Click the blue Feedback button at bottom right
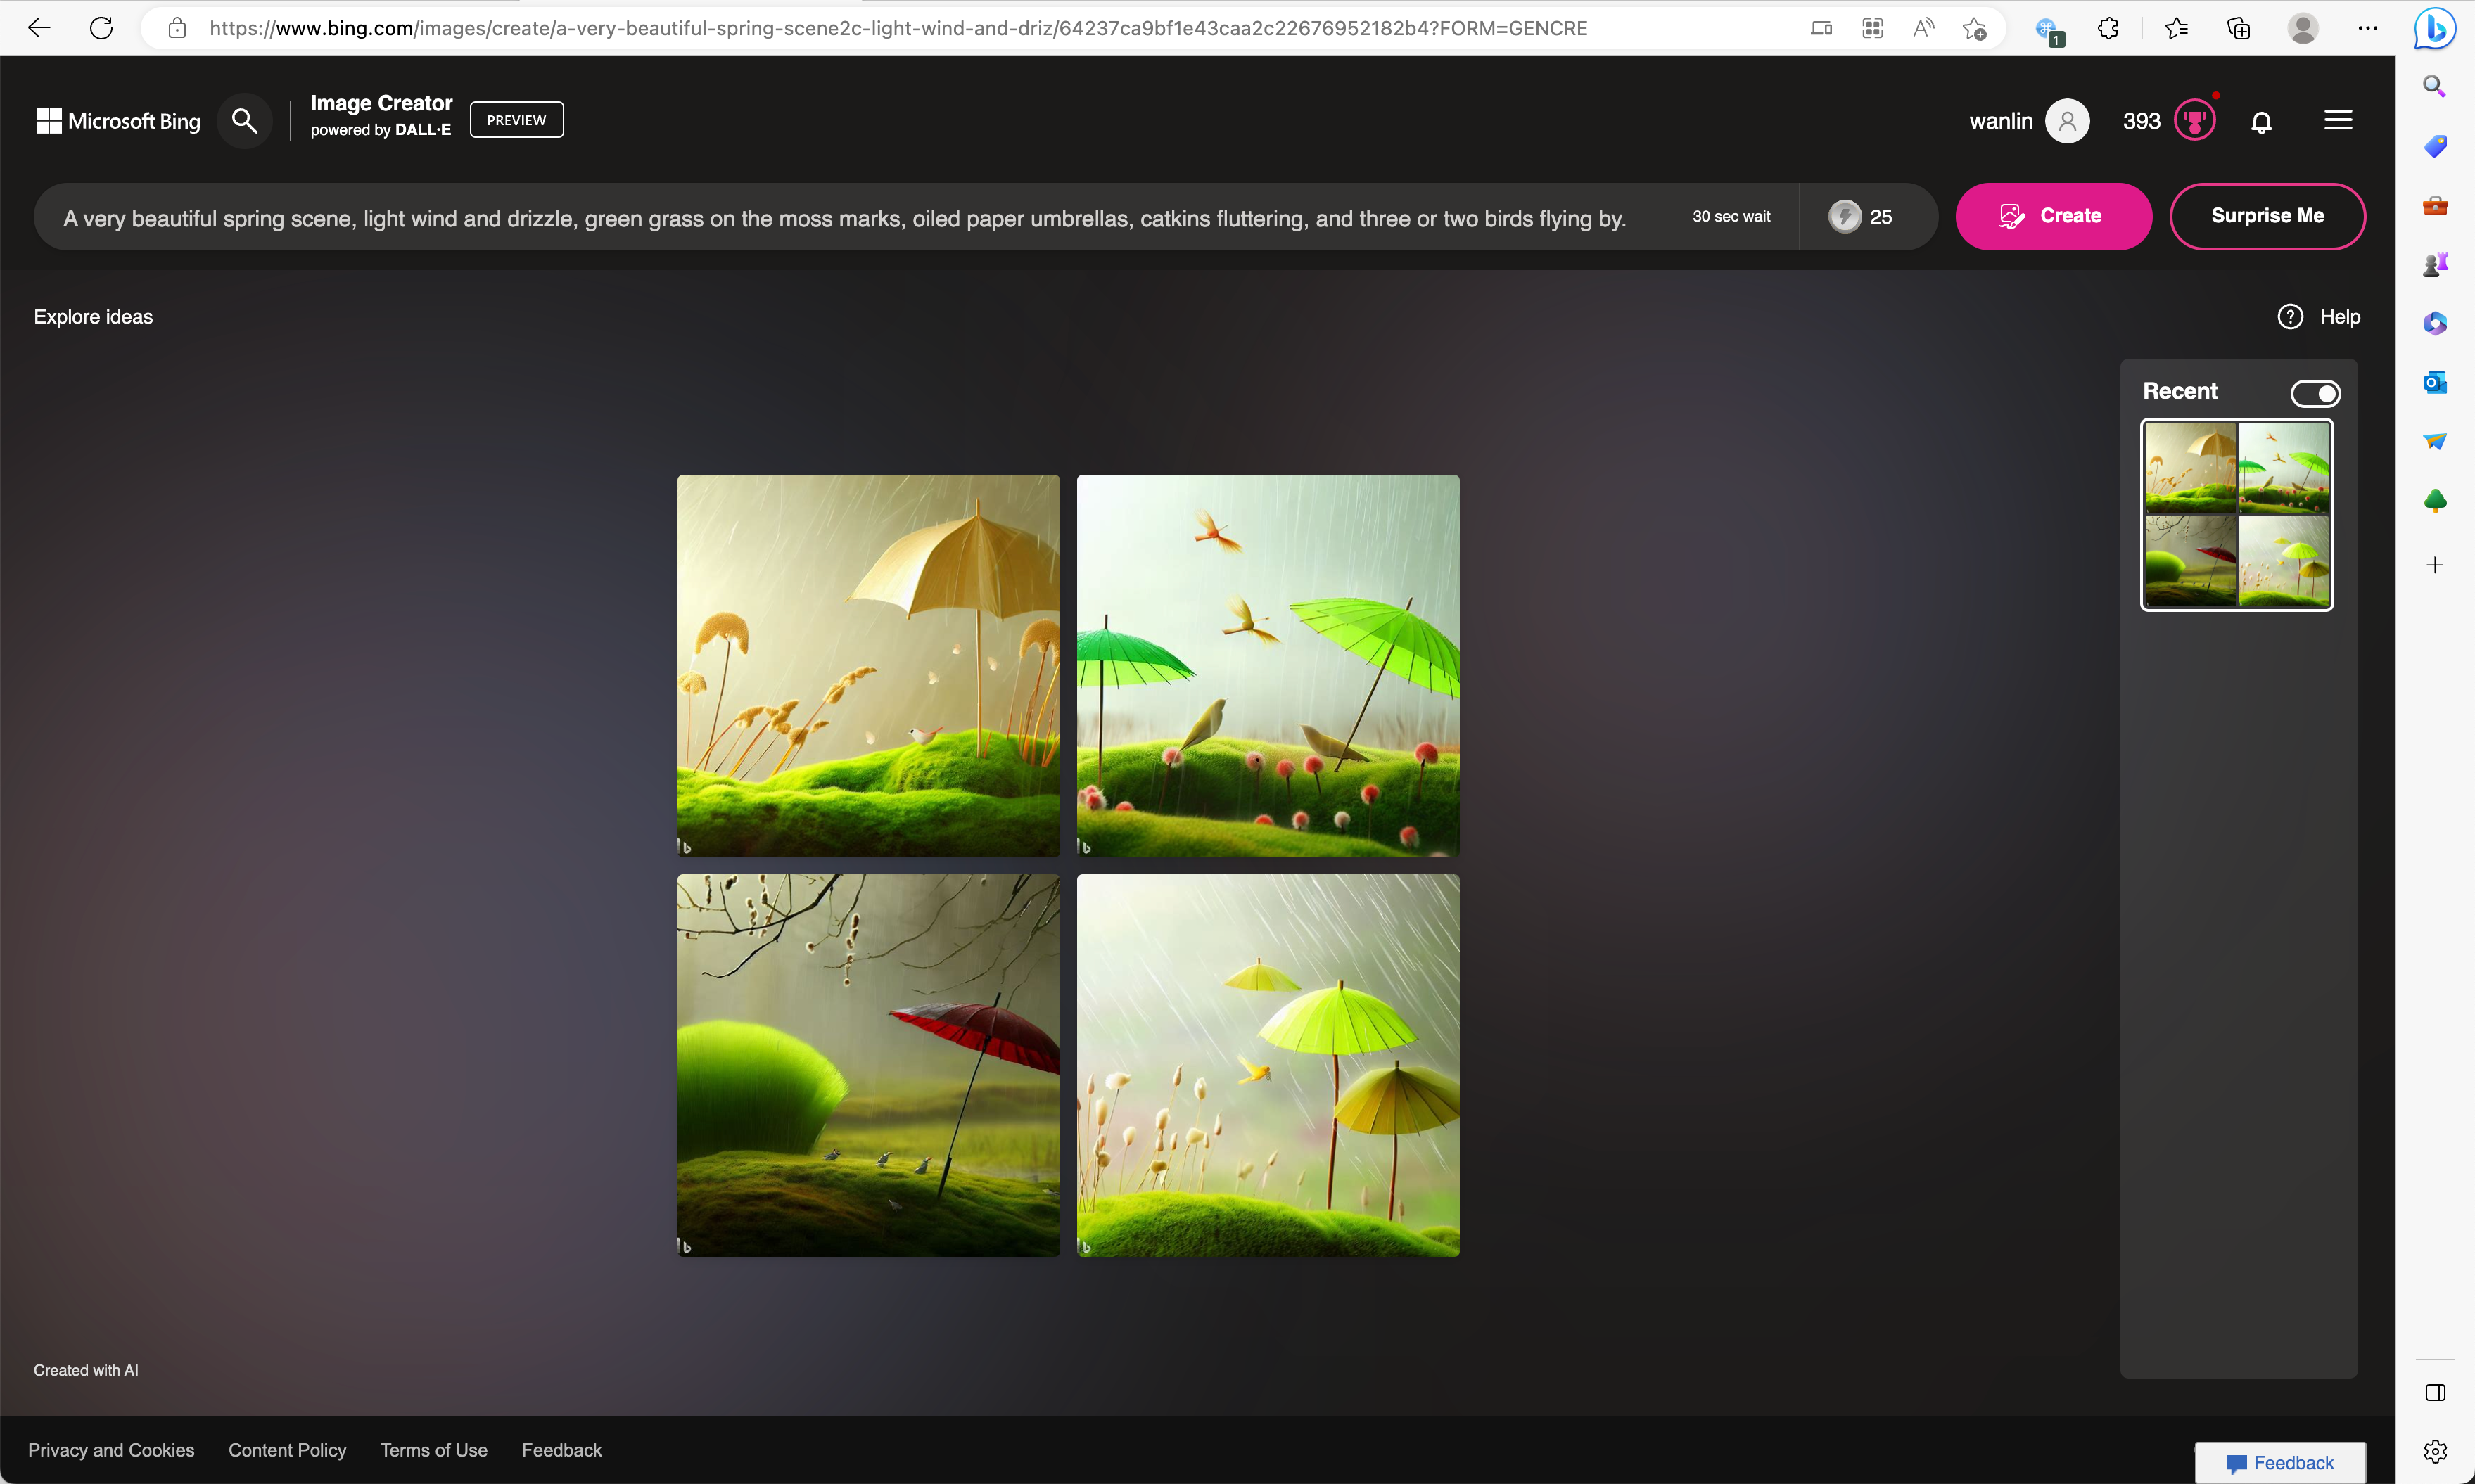This screenshot has width=2475, height=1484. [2279, 1463]
